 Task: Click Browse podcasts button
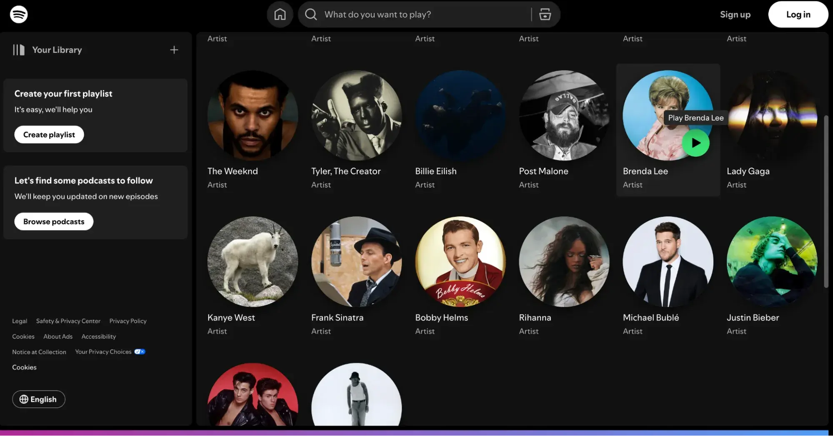54,222
